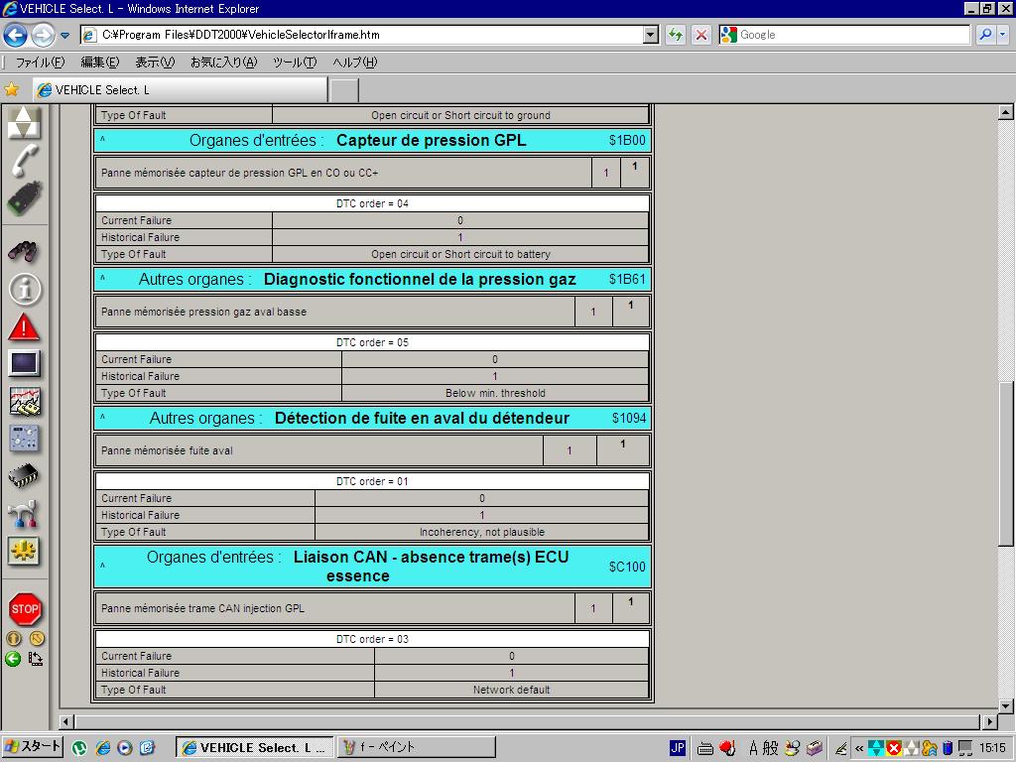The image size is (1016, 762).
Task: Click the vertical scrollbar down arrow
Action: (x=1006, y=705)
